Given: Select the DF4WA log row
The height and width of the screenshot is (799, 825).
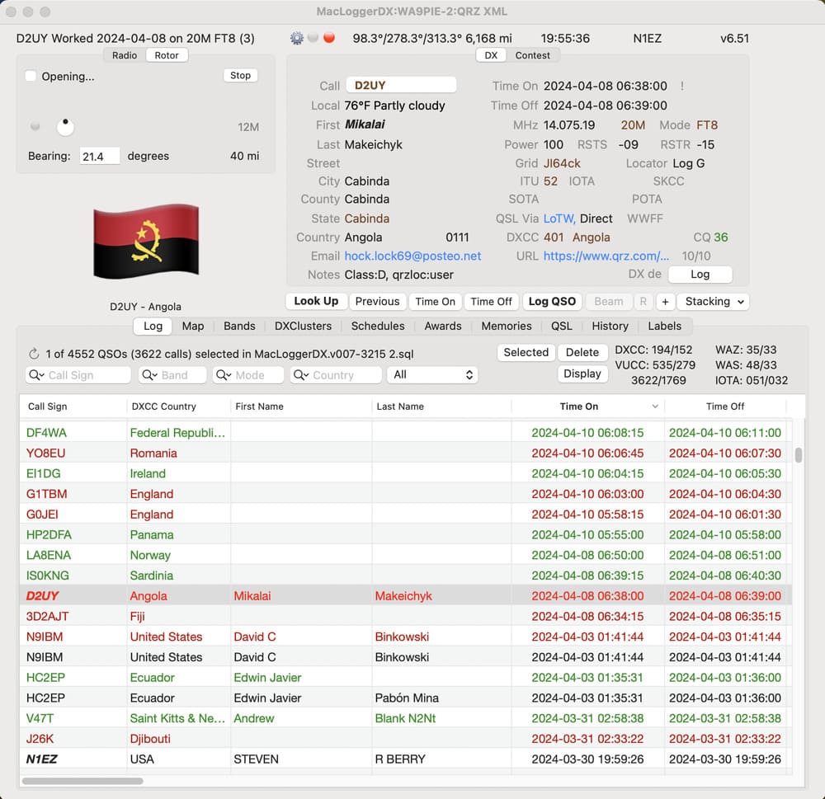Looking at the screenshot, I should (406, 433).
